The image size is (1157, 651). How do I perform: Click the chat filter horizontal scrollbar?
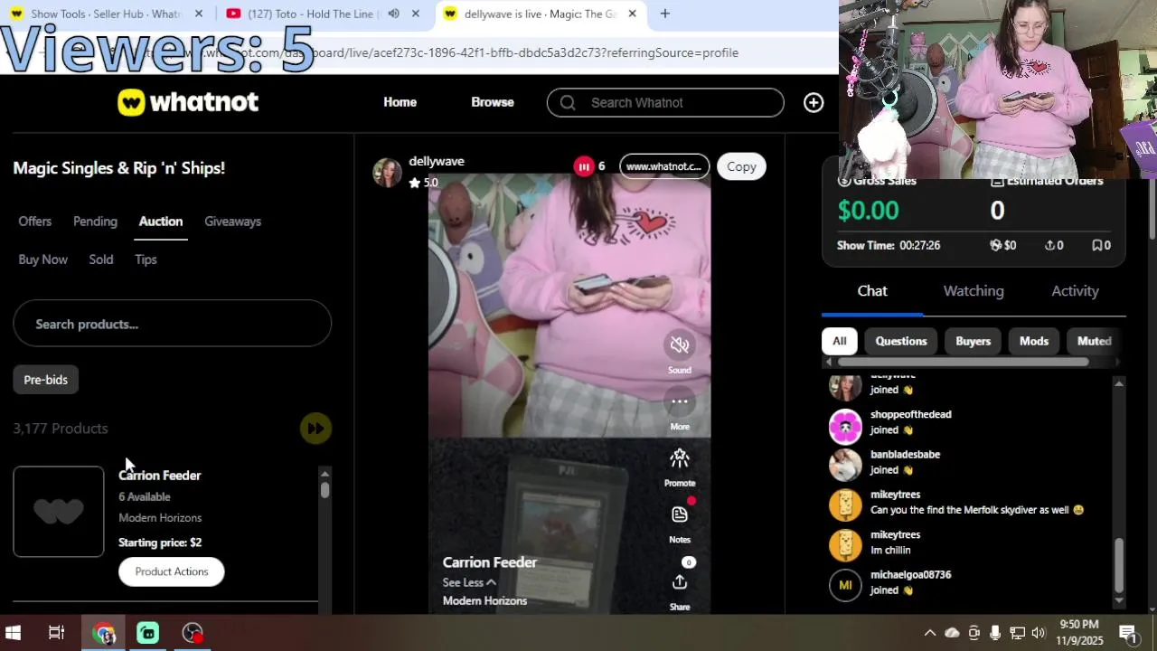(963, 362)
